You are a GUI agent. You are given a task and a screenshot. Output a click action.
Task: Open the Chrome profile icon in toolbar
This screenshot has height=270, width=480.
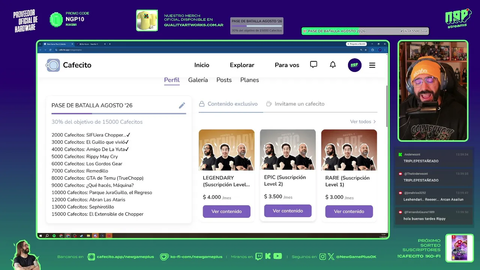[380, 50]
